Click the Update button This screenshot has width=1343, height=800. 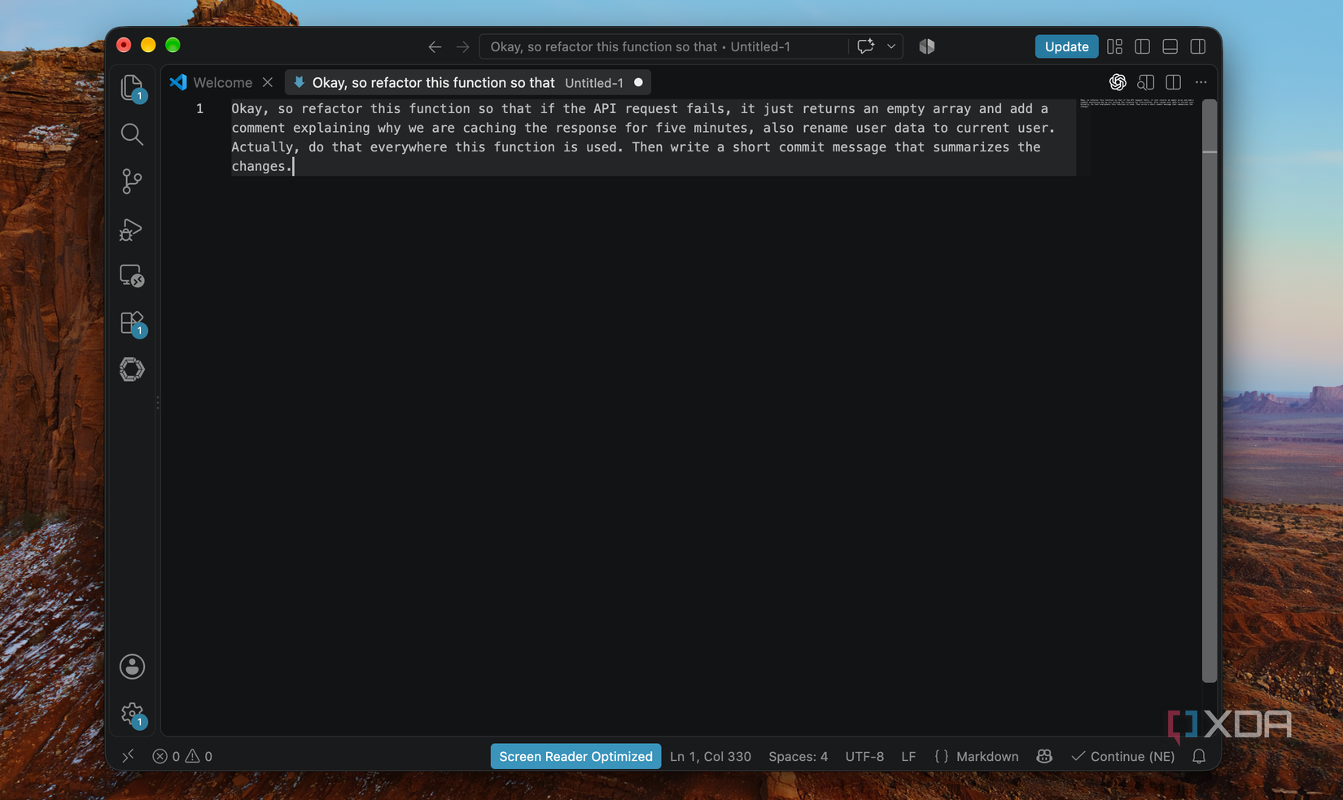click(x=1066, y=46)
